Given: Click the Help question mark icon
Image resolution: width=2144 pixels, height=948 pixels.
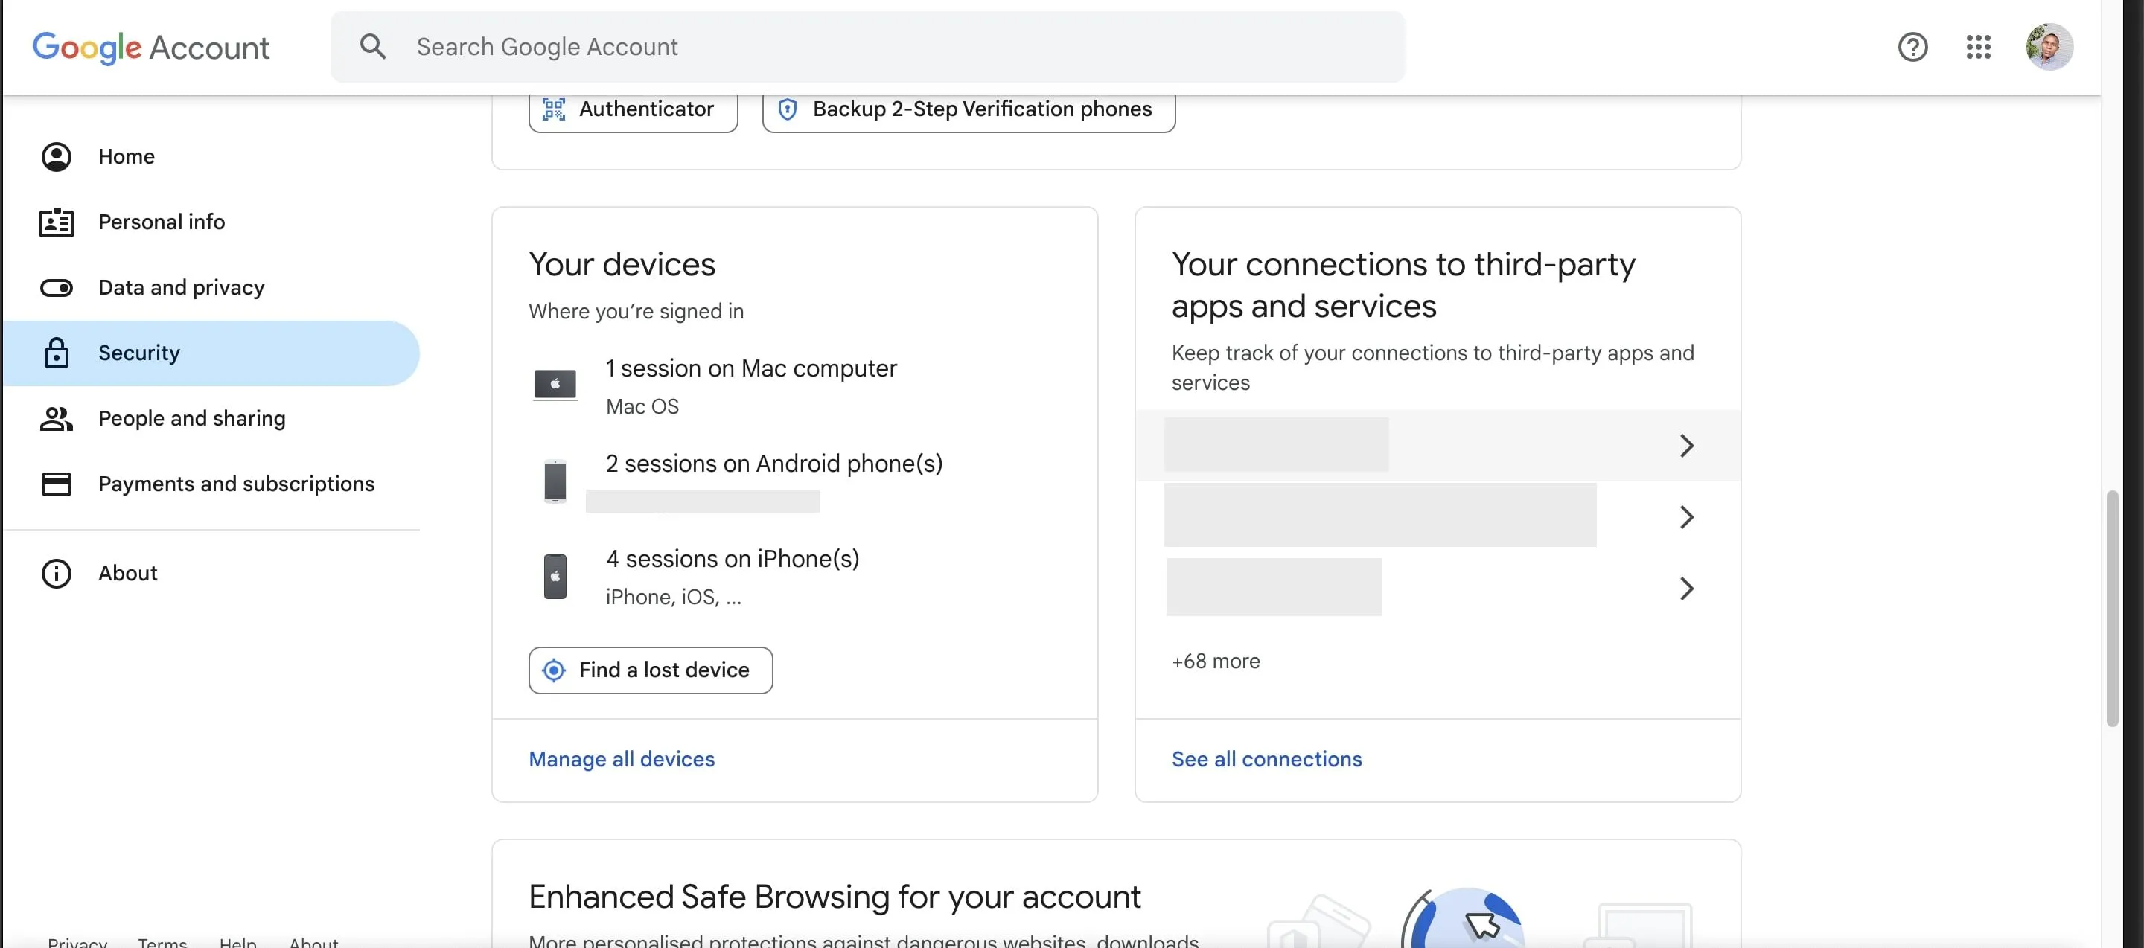Looking at the screenshot, I should pyautogui.click(x=1913, y=47).
